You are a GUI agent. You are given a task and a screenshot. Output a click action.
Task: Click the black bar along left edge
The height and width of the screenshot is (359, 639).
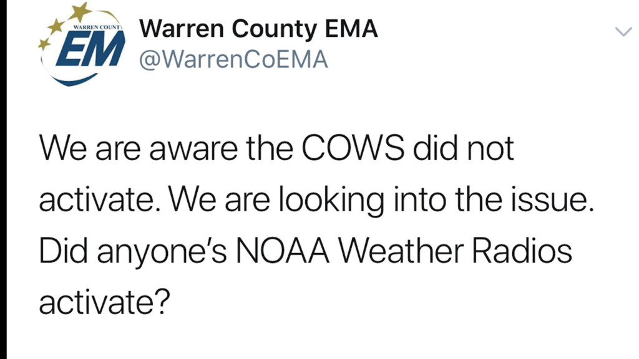tap(3, 179)
